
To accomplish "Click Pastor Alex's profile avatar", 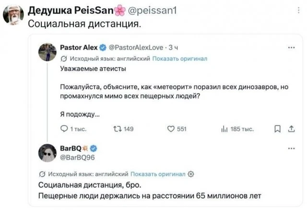I will click(47, 52).
